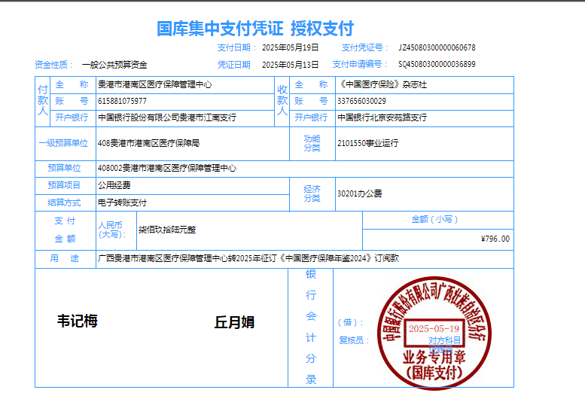Screen dimensions: 585x402
Task: Click the 人民币(大写) label
Action: click(x=112, y=230)
